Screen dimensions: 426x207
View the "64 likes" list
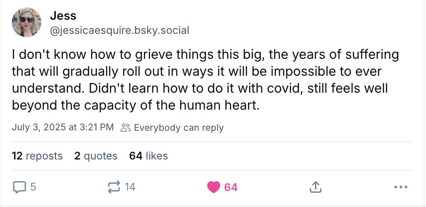click(x=148, y=156)
